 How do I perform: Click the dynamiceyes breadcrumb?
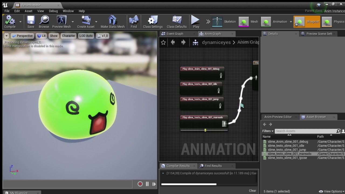tap(216, 42)
